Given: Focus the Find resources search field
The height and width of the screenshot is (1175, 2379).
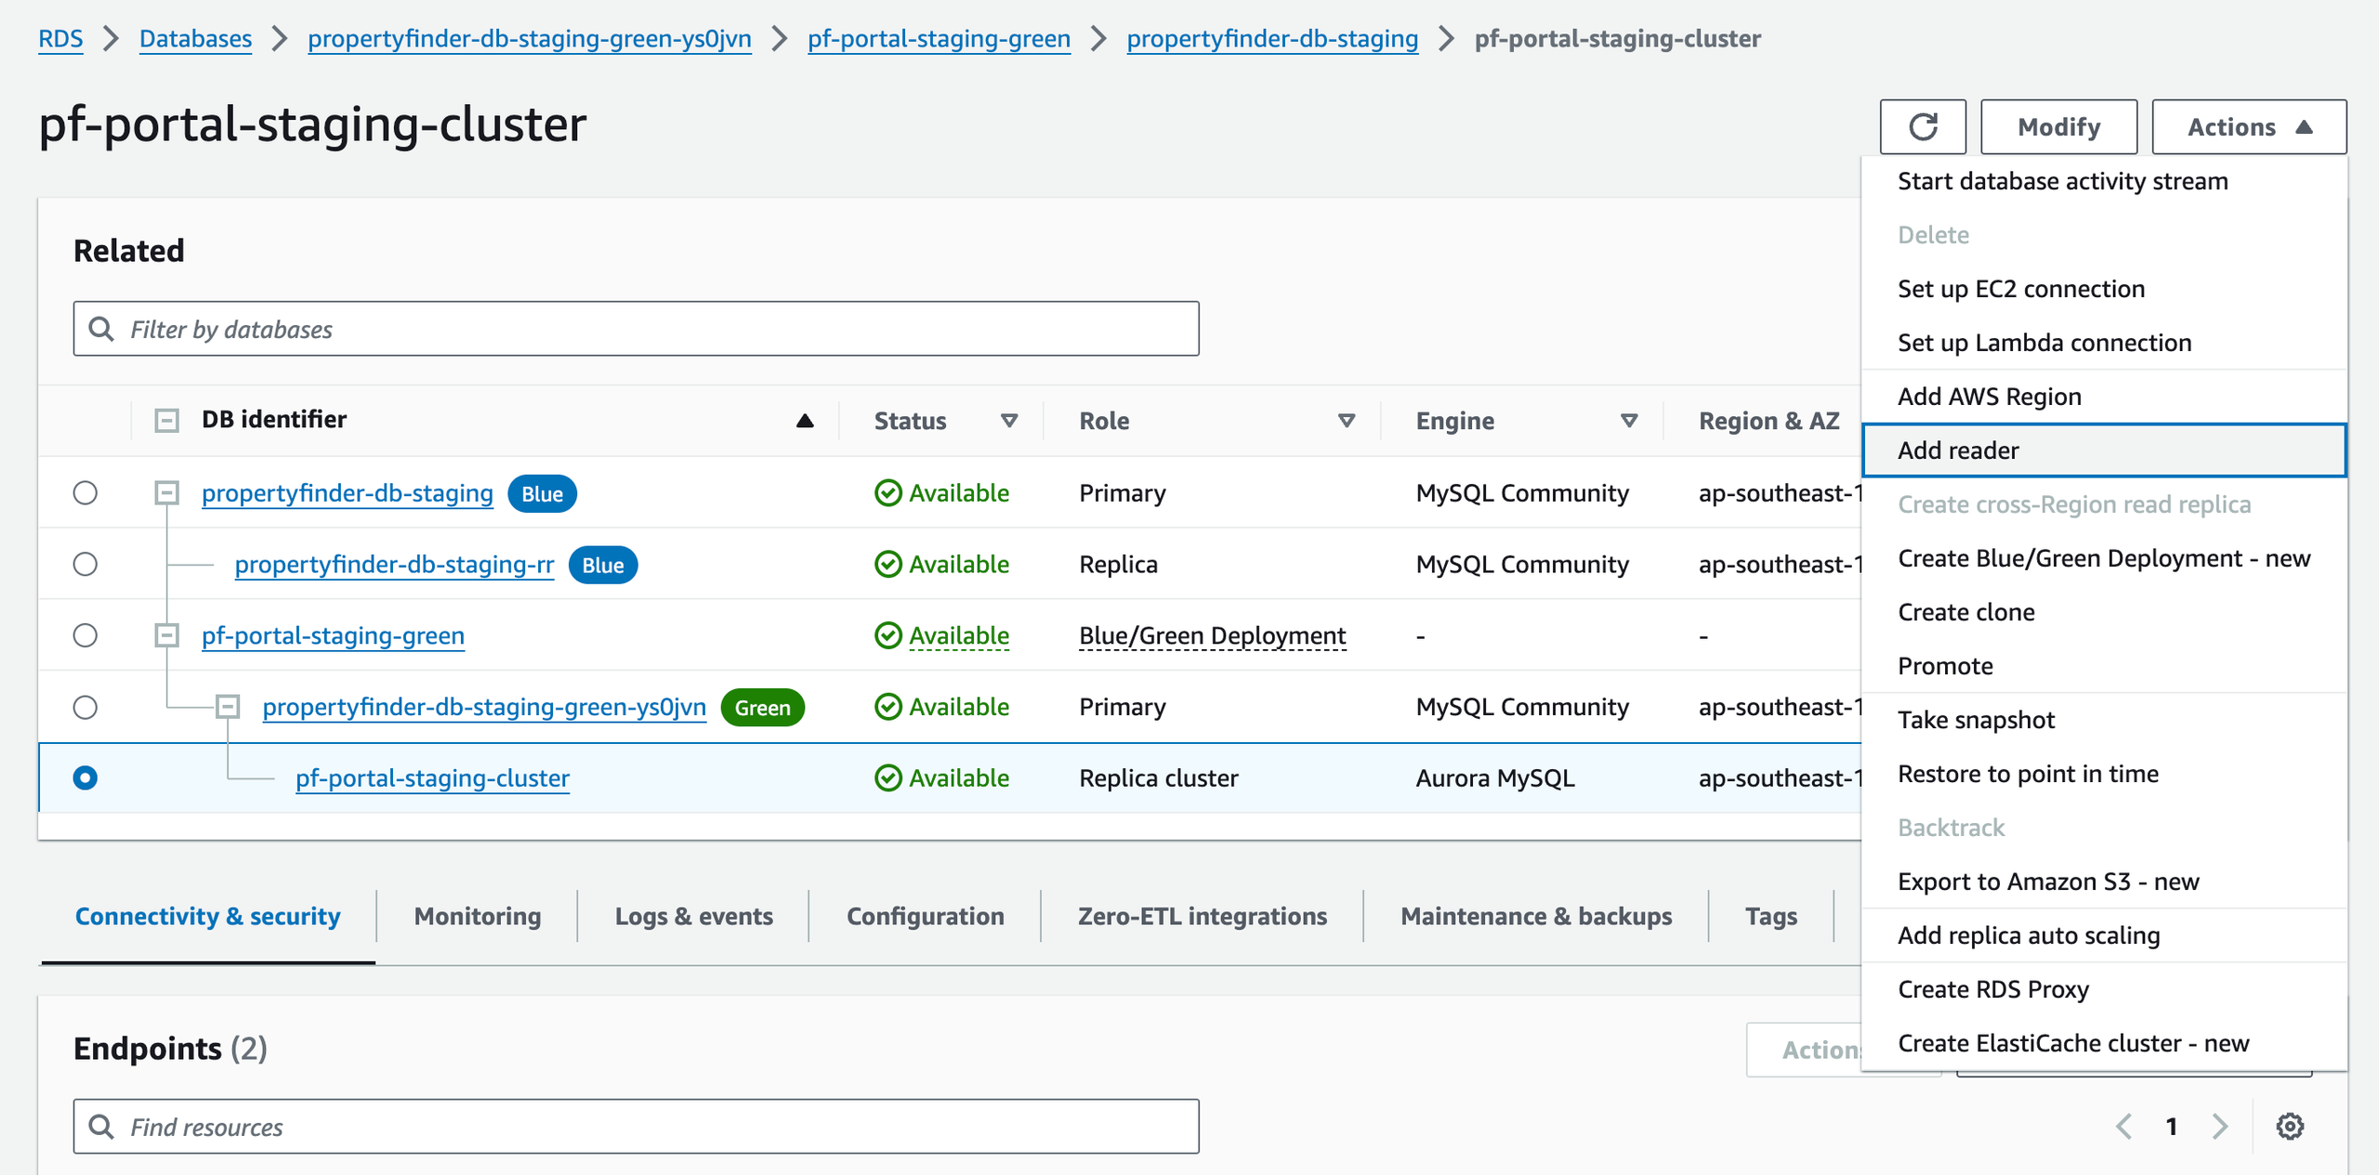Looking at the screenshot, I should [x=637, y=1127].
